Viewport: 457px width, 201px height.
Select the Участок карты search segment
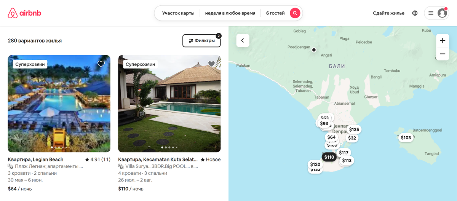pyautogui.click(x=178, y=13)
